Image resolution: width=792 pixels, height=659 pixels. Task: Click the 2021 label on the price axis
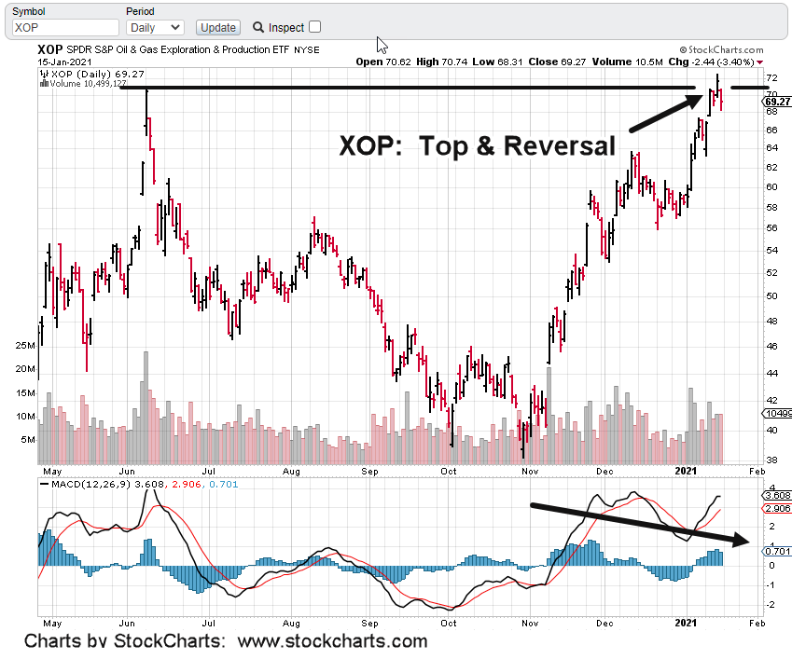(x=686, y=471)
